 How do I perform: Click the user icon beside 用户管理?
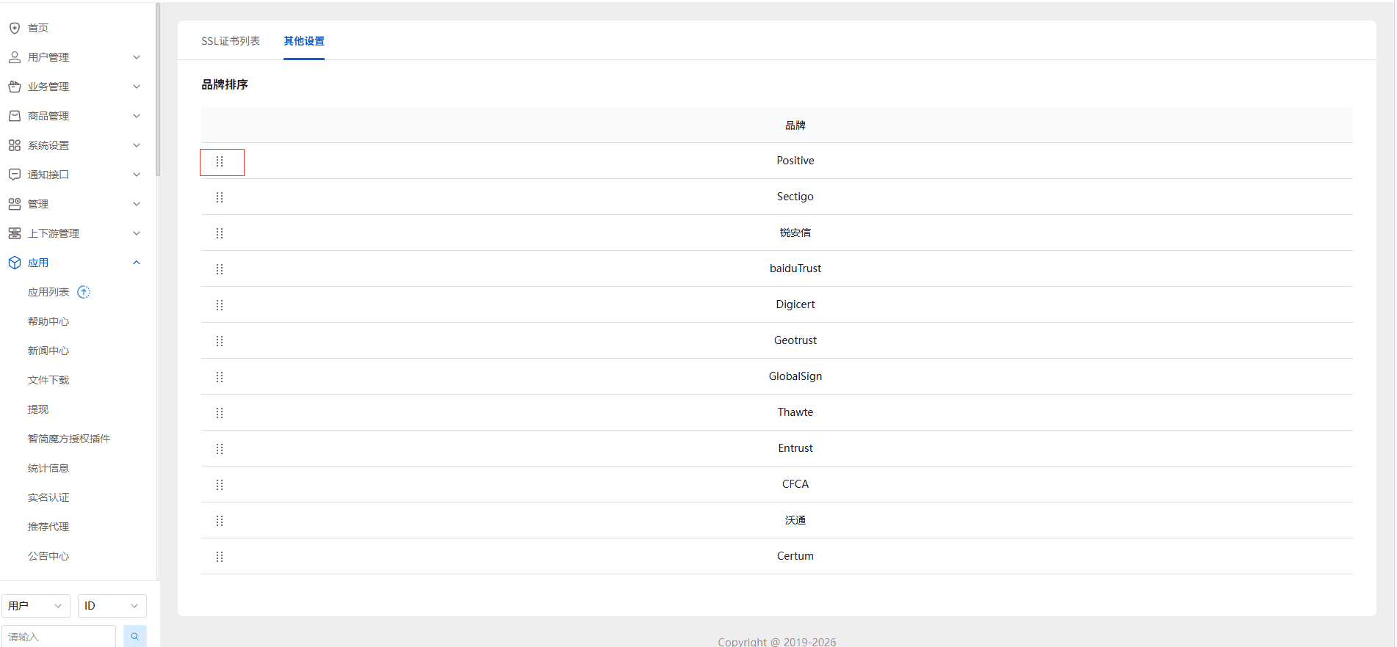tap(15, 57)
